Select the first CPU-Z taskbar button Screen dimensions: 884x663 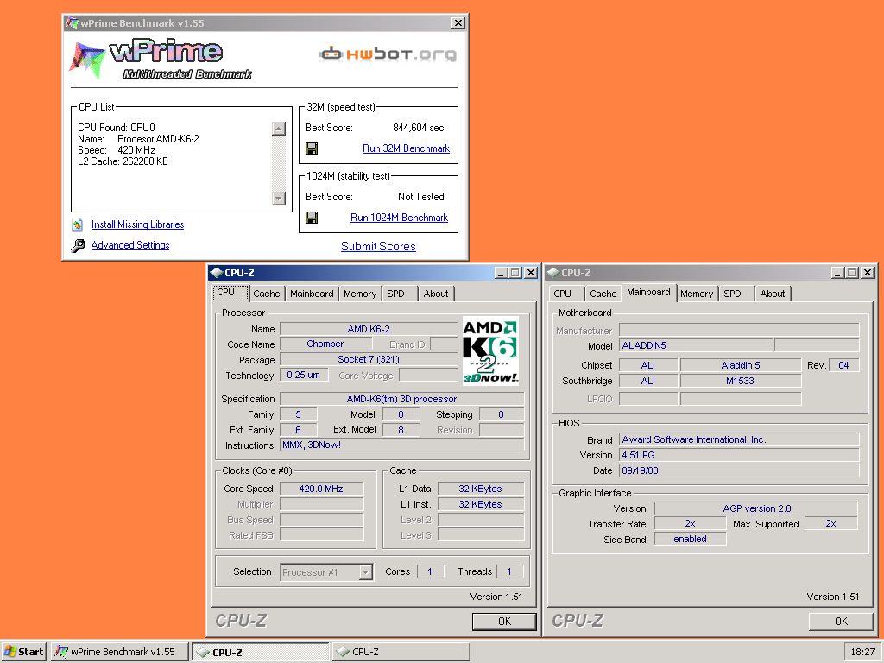pos(261,652)
